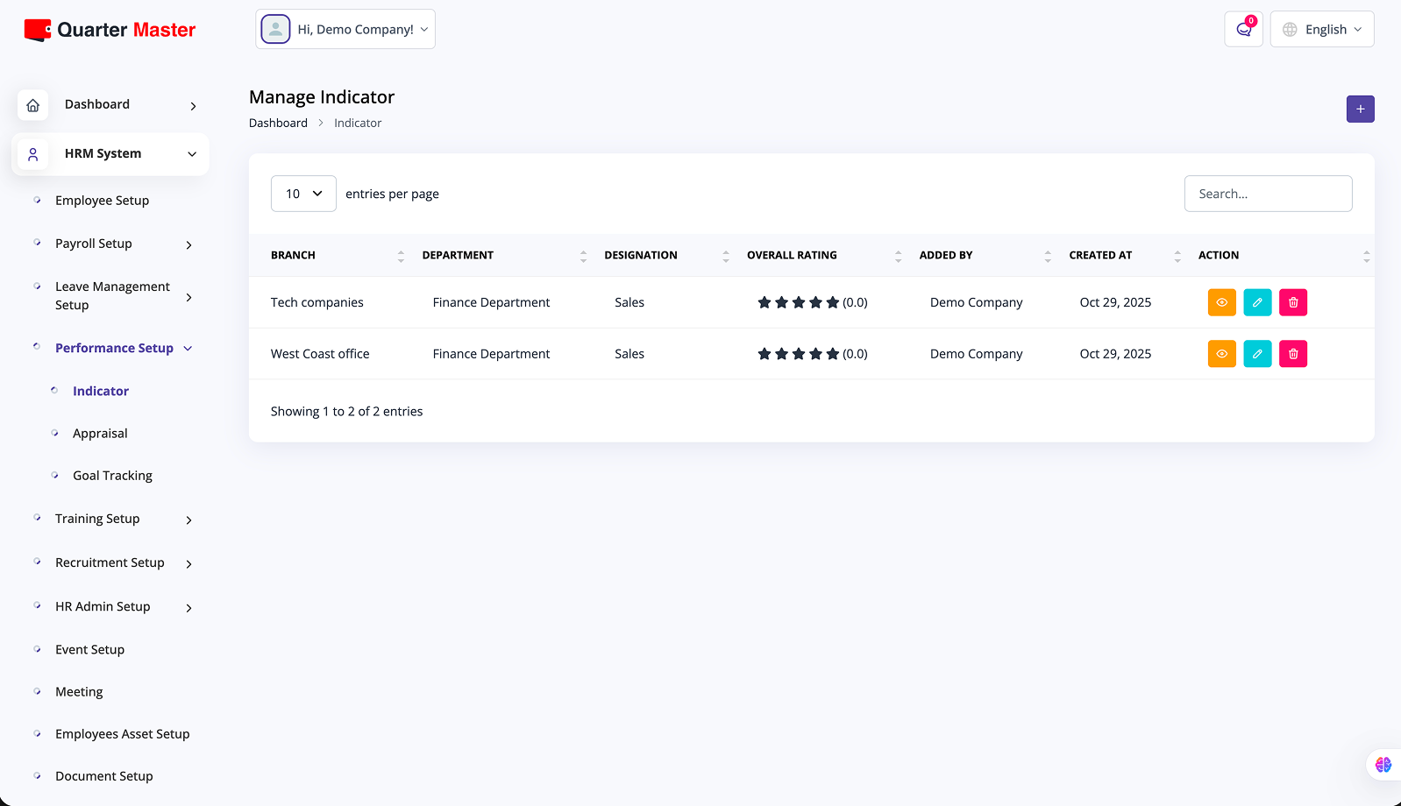
Task: Open the Hi, Demo Company! user menu
Action: tap(345, 30)
